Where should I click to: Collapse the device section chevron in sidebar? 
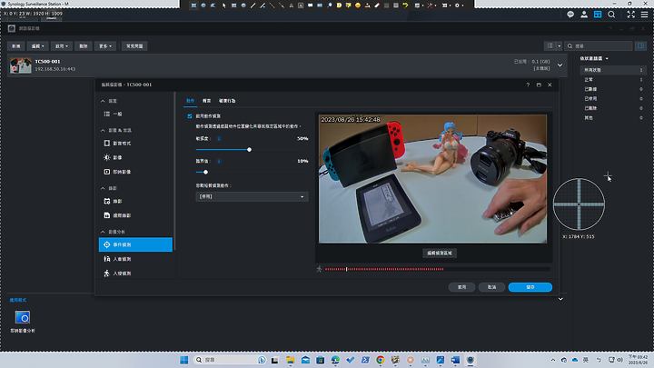(103, 101)
